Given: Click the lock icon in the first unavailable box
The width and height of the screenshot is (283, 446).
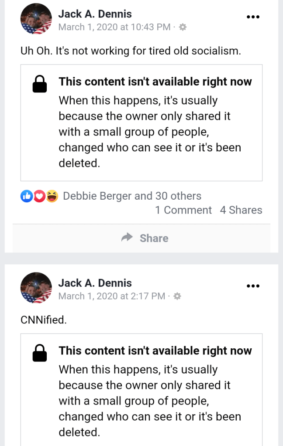Looking at the screenshot, I should (40, 84).
